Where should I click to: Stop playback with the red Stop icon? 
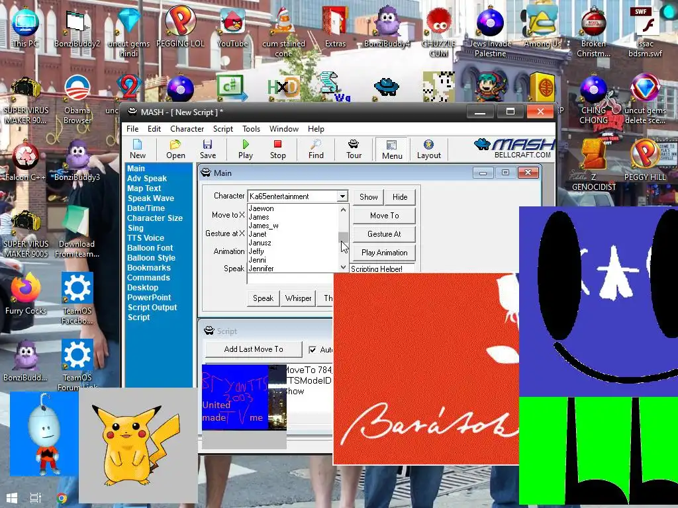[277, 149]
